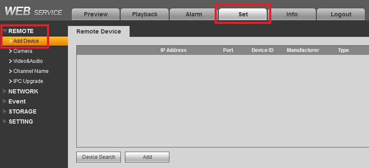This screenshot has width=369, height=168.
Task: Open the Info tab
Action: pyautogui.click(x=292, y=14)
